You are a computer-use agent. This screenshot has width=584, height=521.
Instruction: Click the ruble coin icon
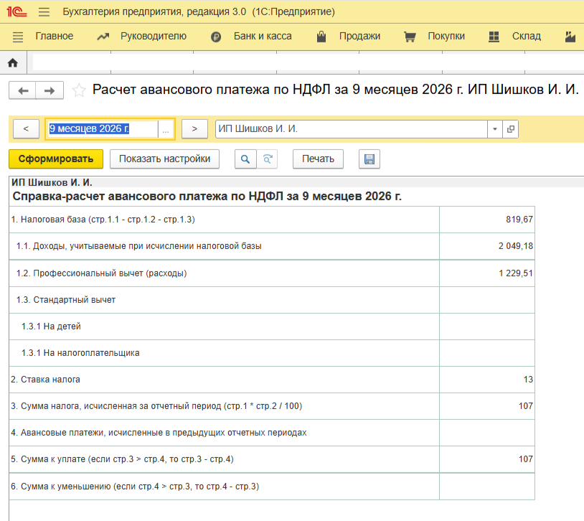point(216,37)
